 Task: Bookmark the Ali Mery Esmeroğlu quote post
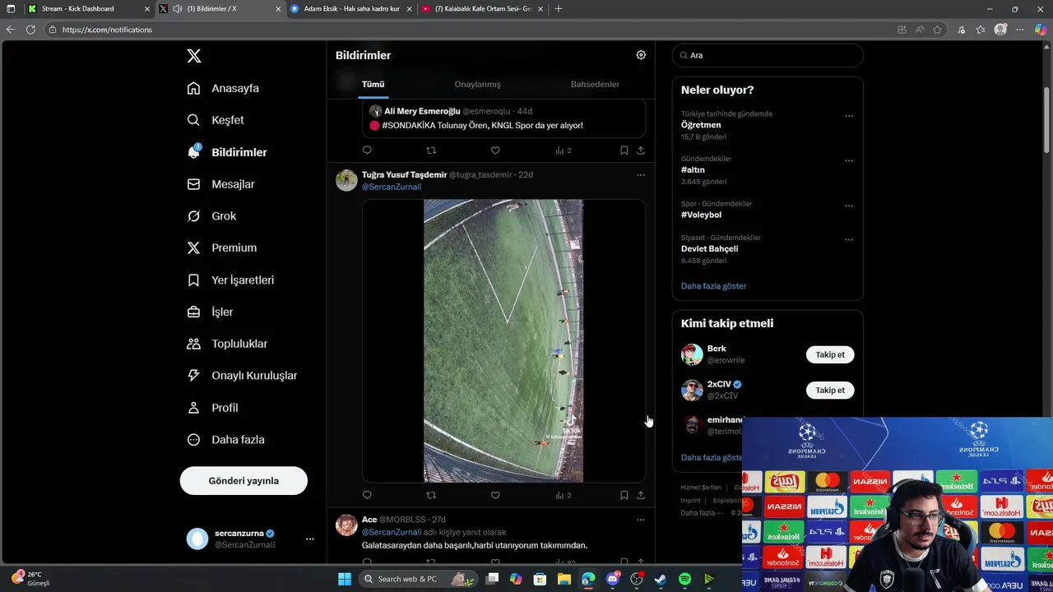click(624, 150)
